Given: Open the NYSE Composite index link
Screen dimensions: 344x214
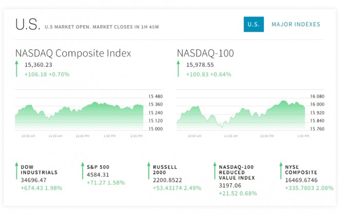Looking at the screenshot, I should [x=301, y=170].
